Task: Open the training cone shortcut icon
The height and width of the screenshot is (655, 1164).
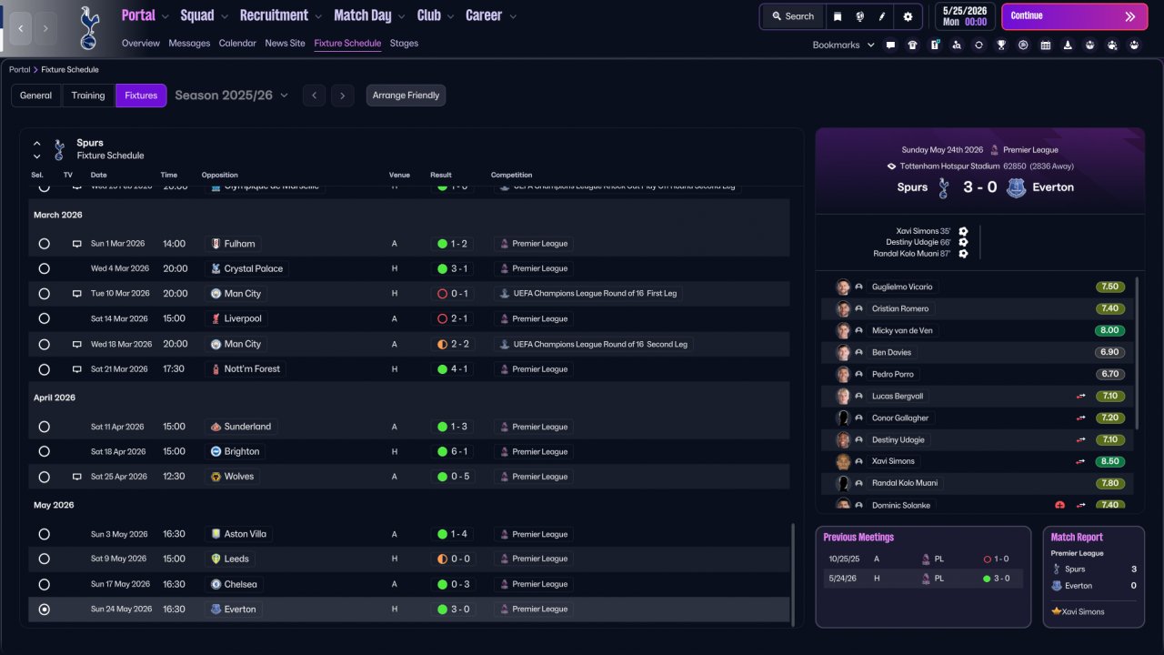Action: 1068,45
